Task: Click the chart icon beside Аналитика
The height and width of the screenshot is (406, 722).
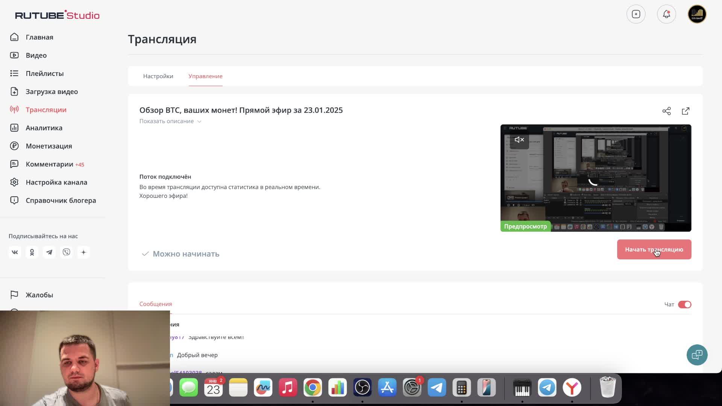Action: click(x=14, y=128)
